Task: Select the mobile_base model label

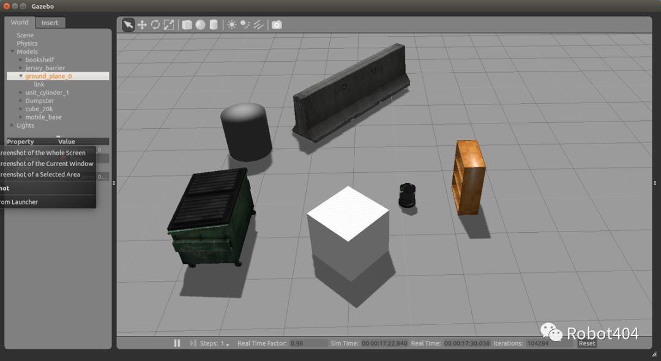Action: pos(43,117)
